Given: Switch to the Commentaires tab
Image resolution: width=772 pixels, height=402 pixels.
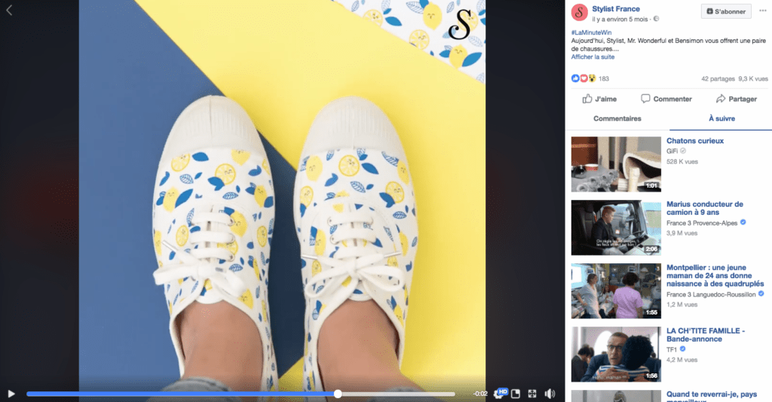Looking at the screenshot, I should (x=617, y=118).
